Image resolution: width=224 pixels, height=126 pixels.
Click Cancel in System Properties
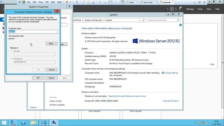coord(51,78)
